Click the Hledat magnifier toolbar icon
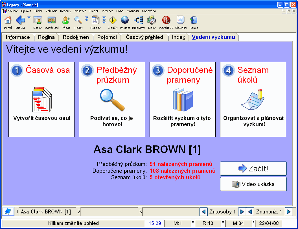298x229 pixels. (78, 20)
